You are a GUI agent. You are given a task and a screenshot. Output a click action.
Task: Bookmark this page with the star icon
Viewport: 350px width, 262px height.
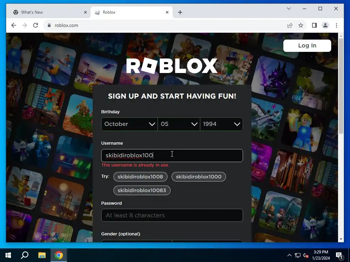pos(301,25)
